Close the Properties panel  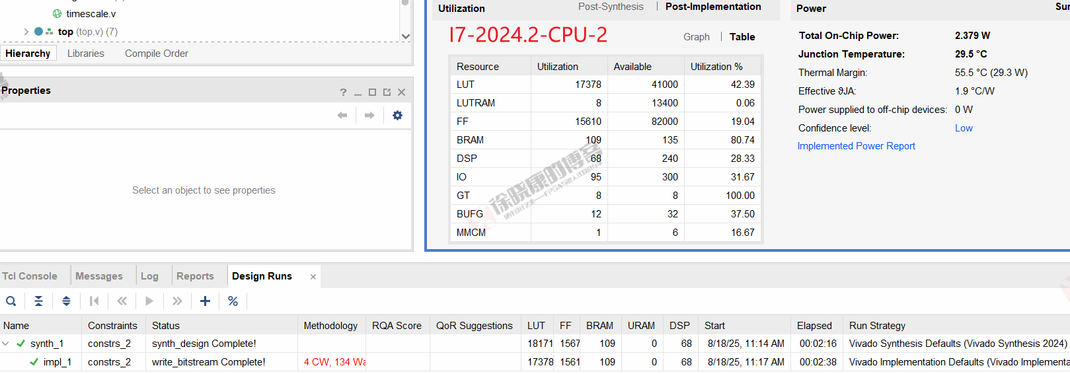click(401, 93)
